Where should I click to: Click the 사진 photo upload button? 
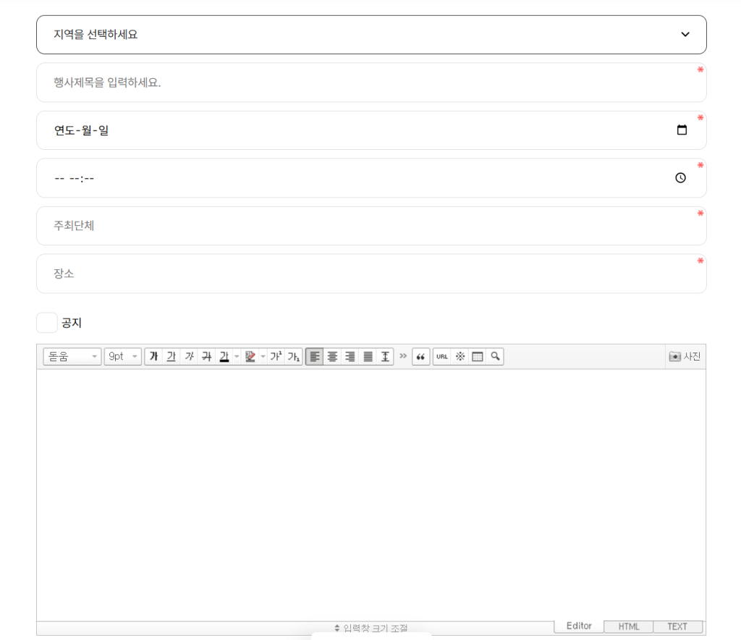(x=685, y=356)
